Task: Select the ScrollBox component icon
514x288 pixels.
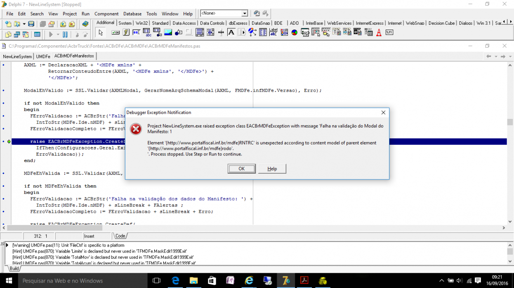Action: click(200, 33)
